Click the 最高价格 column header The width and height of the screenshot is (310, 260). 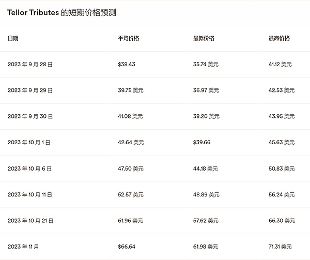click(x=279, y=38)
